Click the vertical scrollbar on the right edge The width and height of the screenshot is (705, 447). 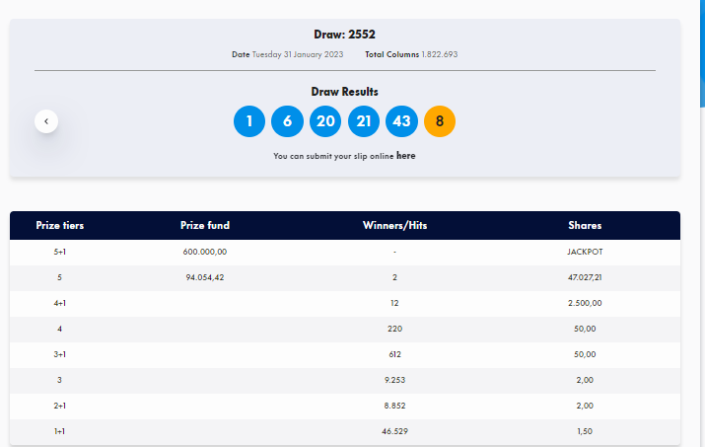tap(701, 49)
